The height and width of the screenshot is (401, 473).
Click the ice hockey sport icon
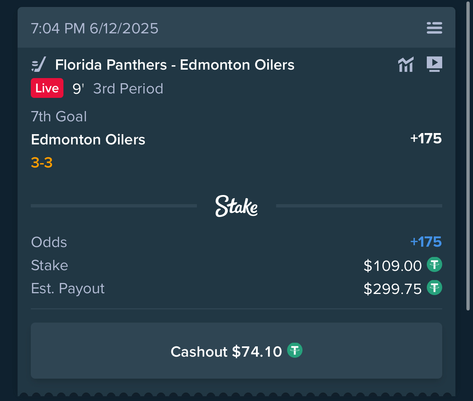tap(38, 65)
